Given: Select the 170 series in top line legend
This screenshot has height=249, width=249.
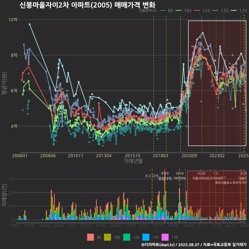Looking at the screenshot, I should pos(239,11).
